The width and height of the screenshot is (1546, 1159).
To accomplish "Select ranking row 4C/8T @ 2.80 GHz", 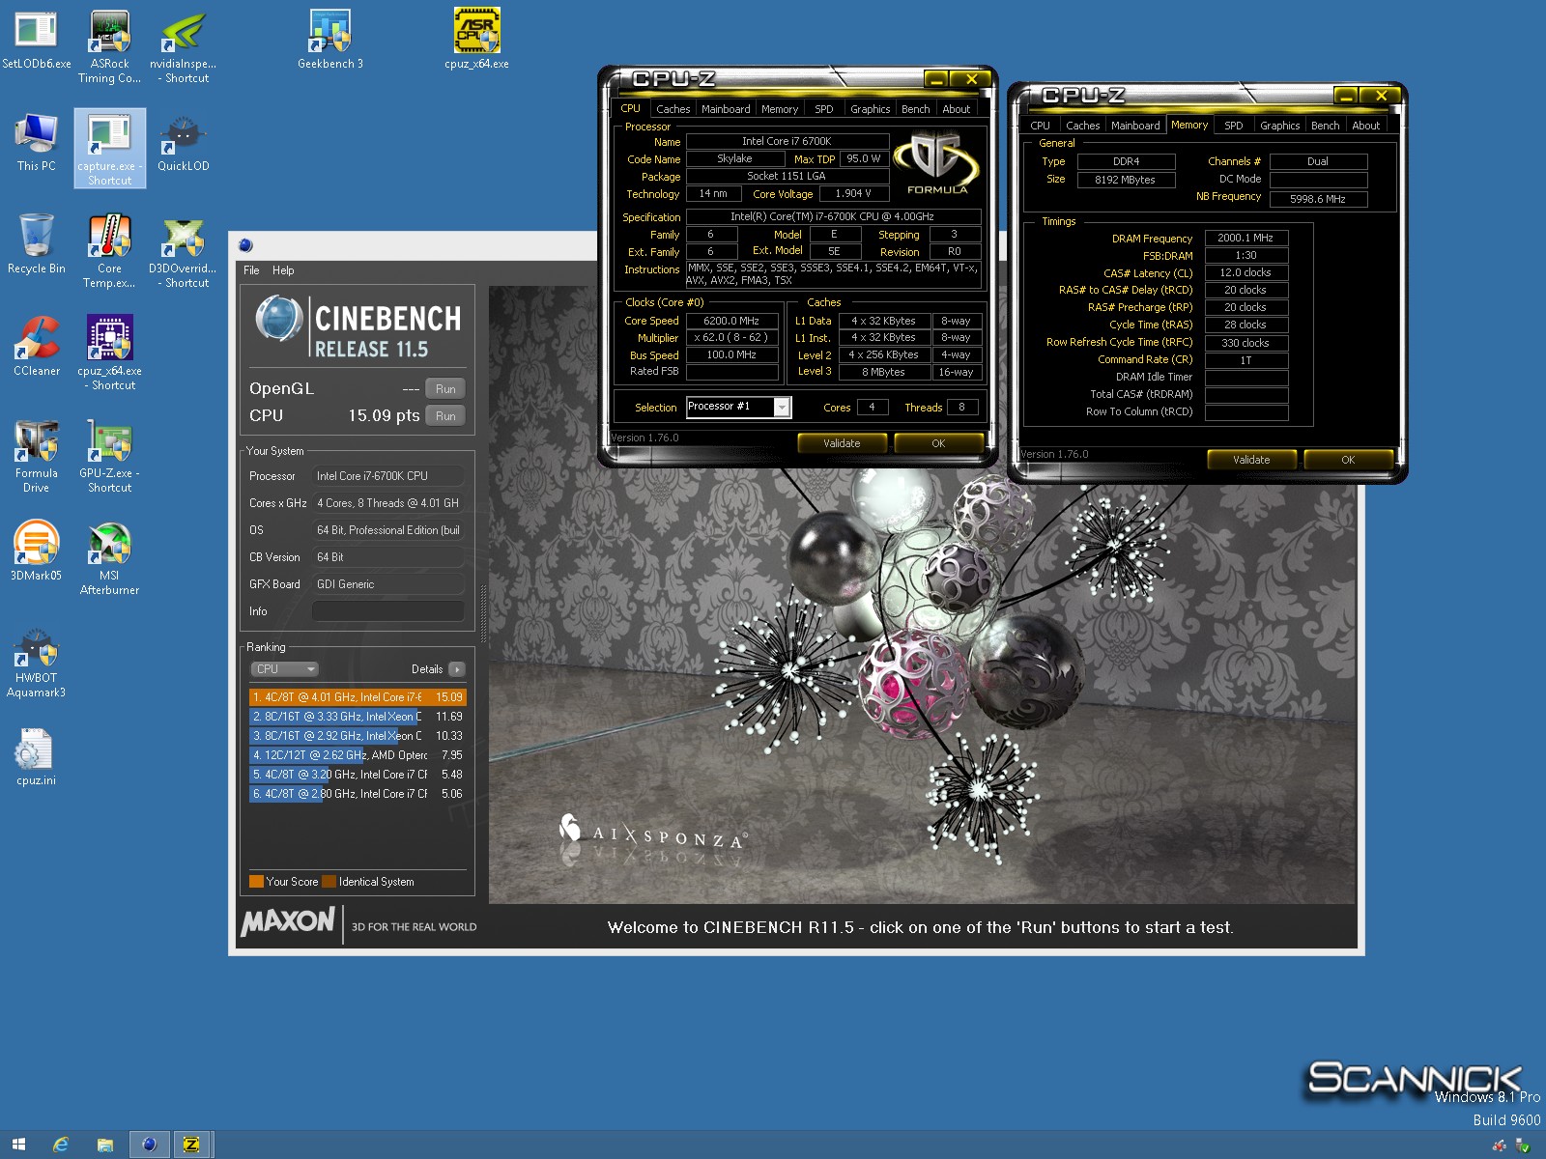I will click(358, 794).
